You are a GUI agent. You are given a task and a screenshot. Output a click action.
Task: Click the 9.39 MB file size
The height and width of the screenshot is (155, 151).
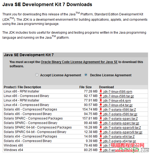92,141
